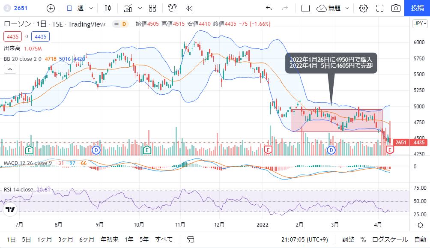Open the JPY currency dropdown
Viewport: 430px width, 248px height.
pos(420,24)
